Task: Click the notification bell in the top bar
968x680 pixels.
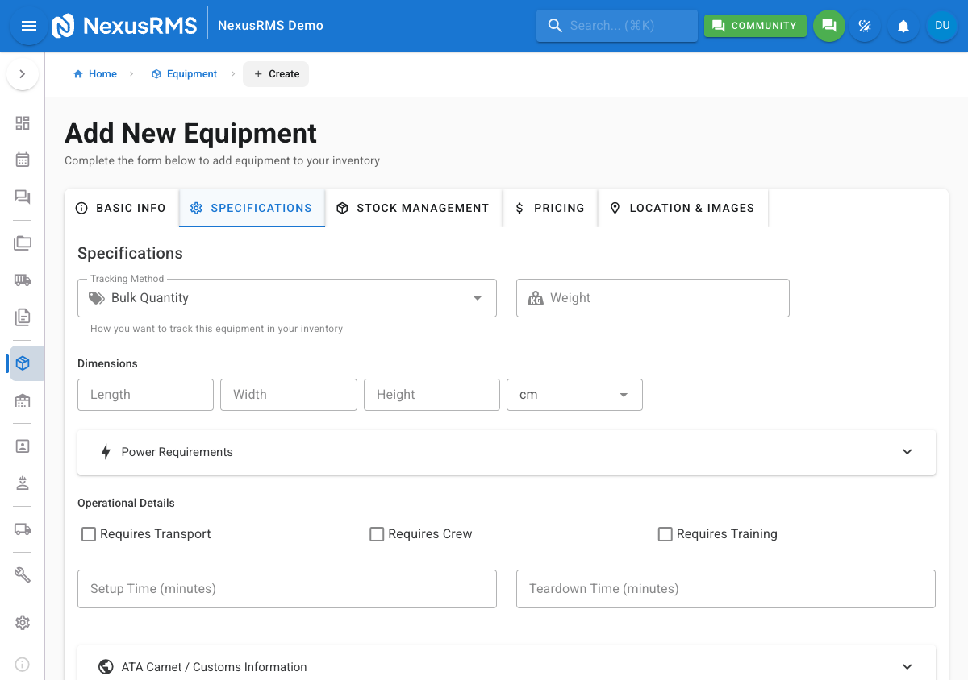Action: 903,25
